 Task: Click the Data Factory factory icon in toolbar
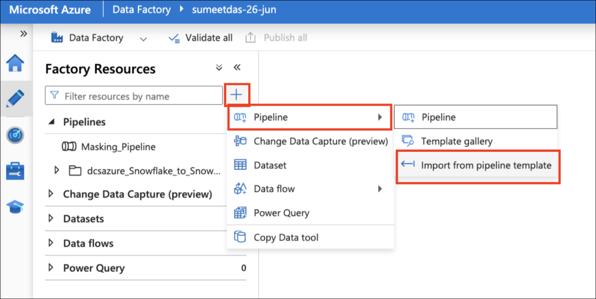click(57, 38)
